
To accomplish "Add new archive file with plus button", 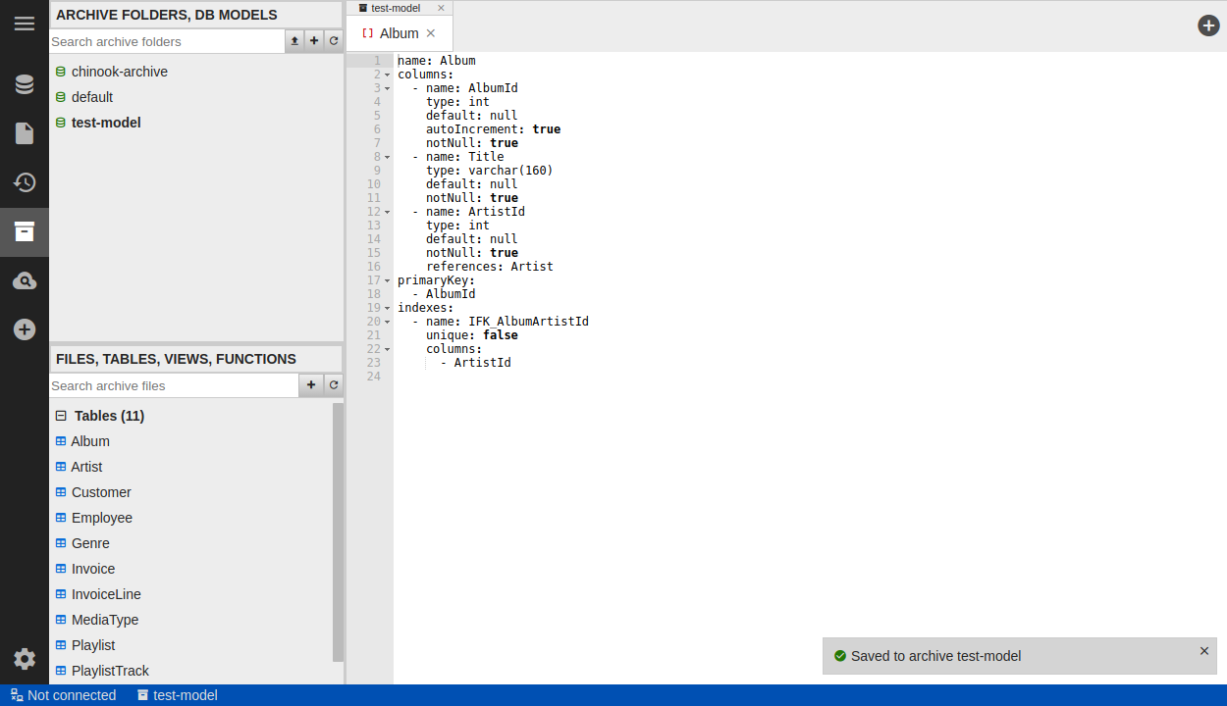I will (x=310, y=385).
